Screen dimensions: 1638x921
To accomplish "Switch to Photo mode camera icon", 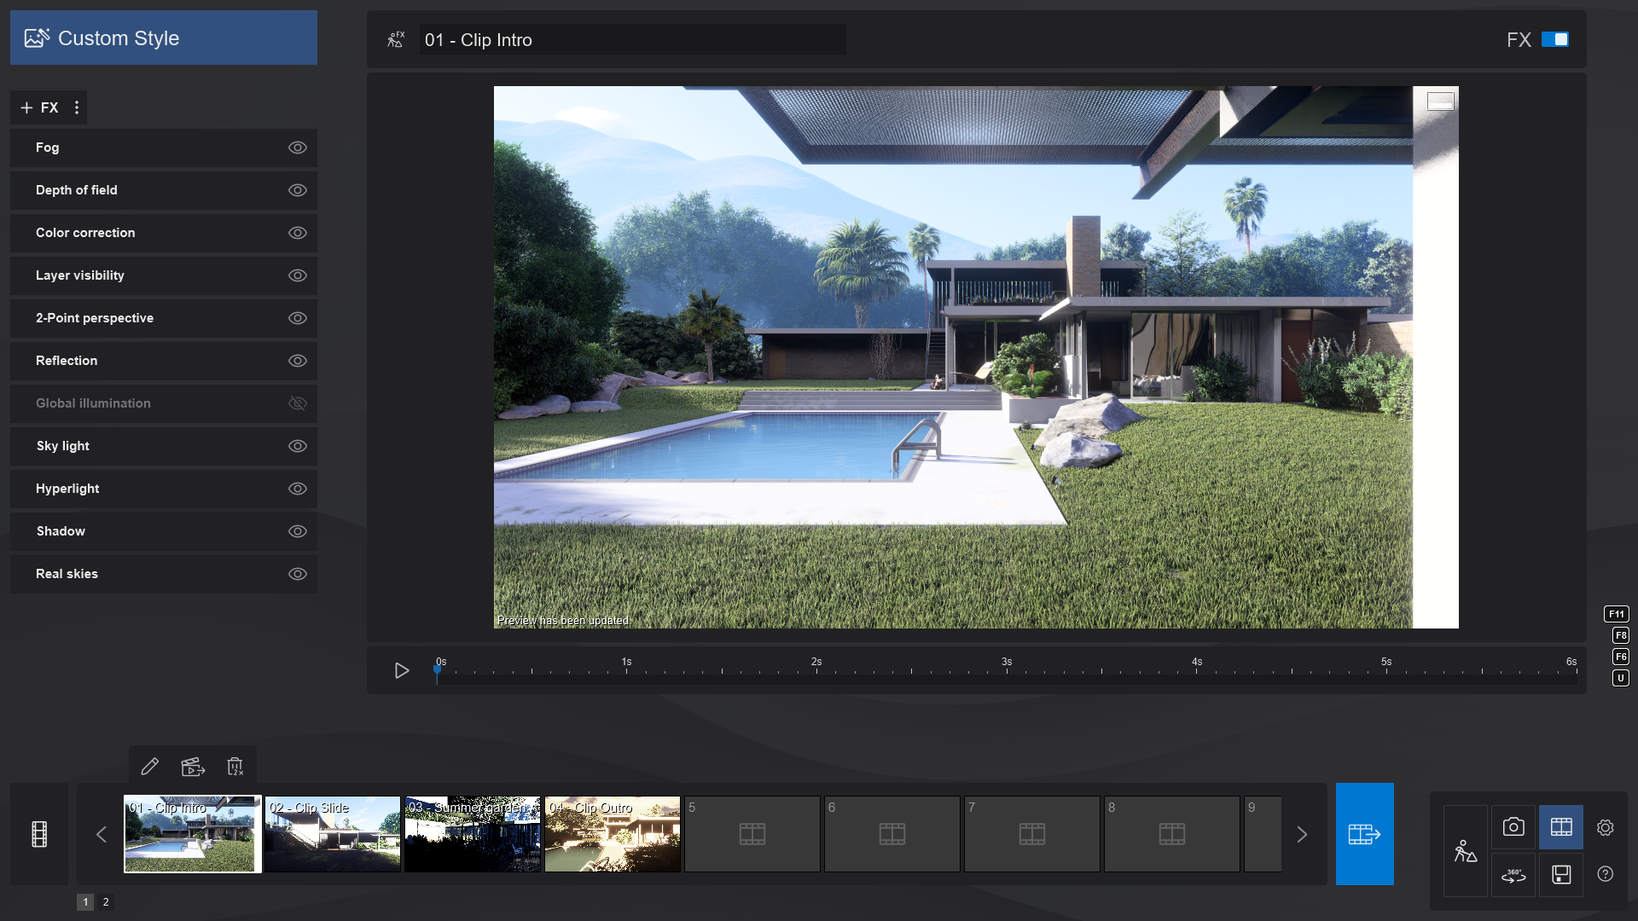I will click(x=1513, y=826).
